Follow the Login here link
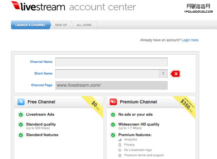 (x=190, y=40)
